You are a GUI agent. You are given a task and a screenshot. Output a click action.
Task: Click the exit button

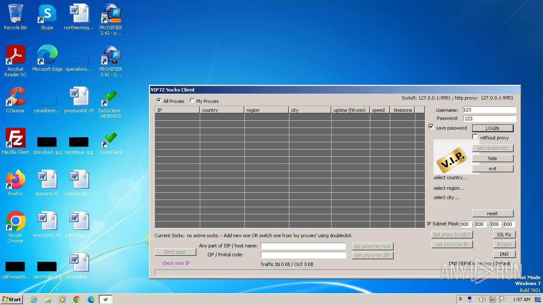tap(493, 168)
